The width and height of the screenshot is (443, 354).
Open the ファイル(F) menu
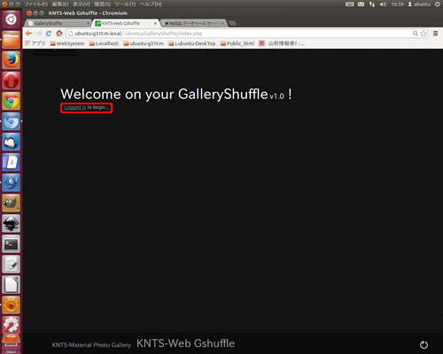(36, 4)
